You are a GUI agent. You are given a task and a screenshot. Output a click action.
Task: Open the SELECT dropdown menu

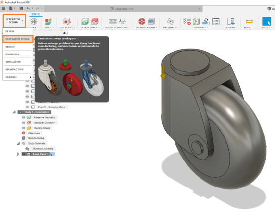click(x=267, y=27)
